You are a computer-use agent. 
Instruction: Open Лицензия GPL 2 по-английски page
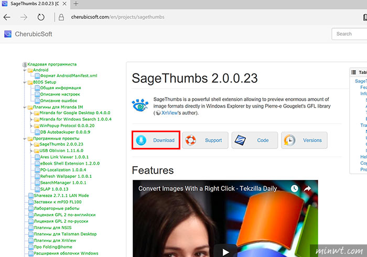tap(64, 215)
